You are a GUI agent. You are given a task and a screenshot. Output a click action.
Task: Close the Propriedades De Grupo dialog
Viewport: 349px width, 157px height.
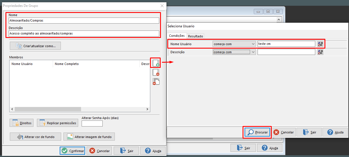(x=162, y=5)
